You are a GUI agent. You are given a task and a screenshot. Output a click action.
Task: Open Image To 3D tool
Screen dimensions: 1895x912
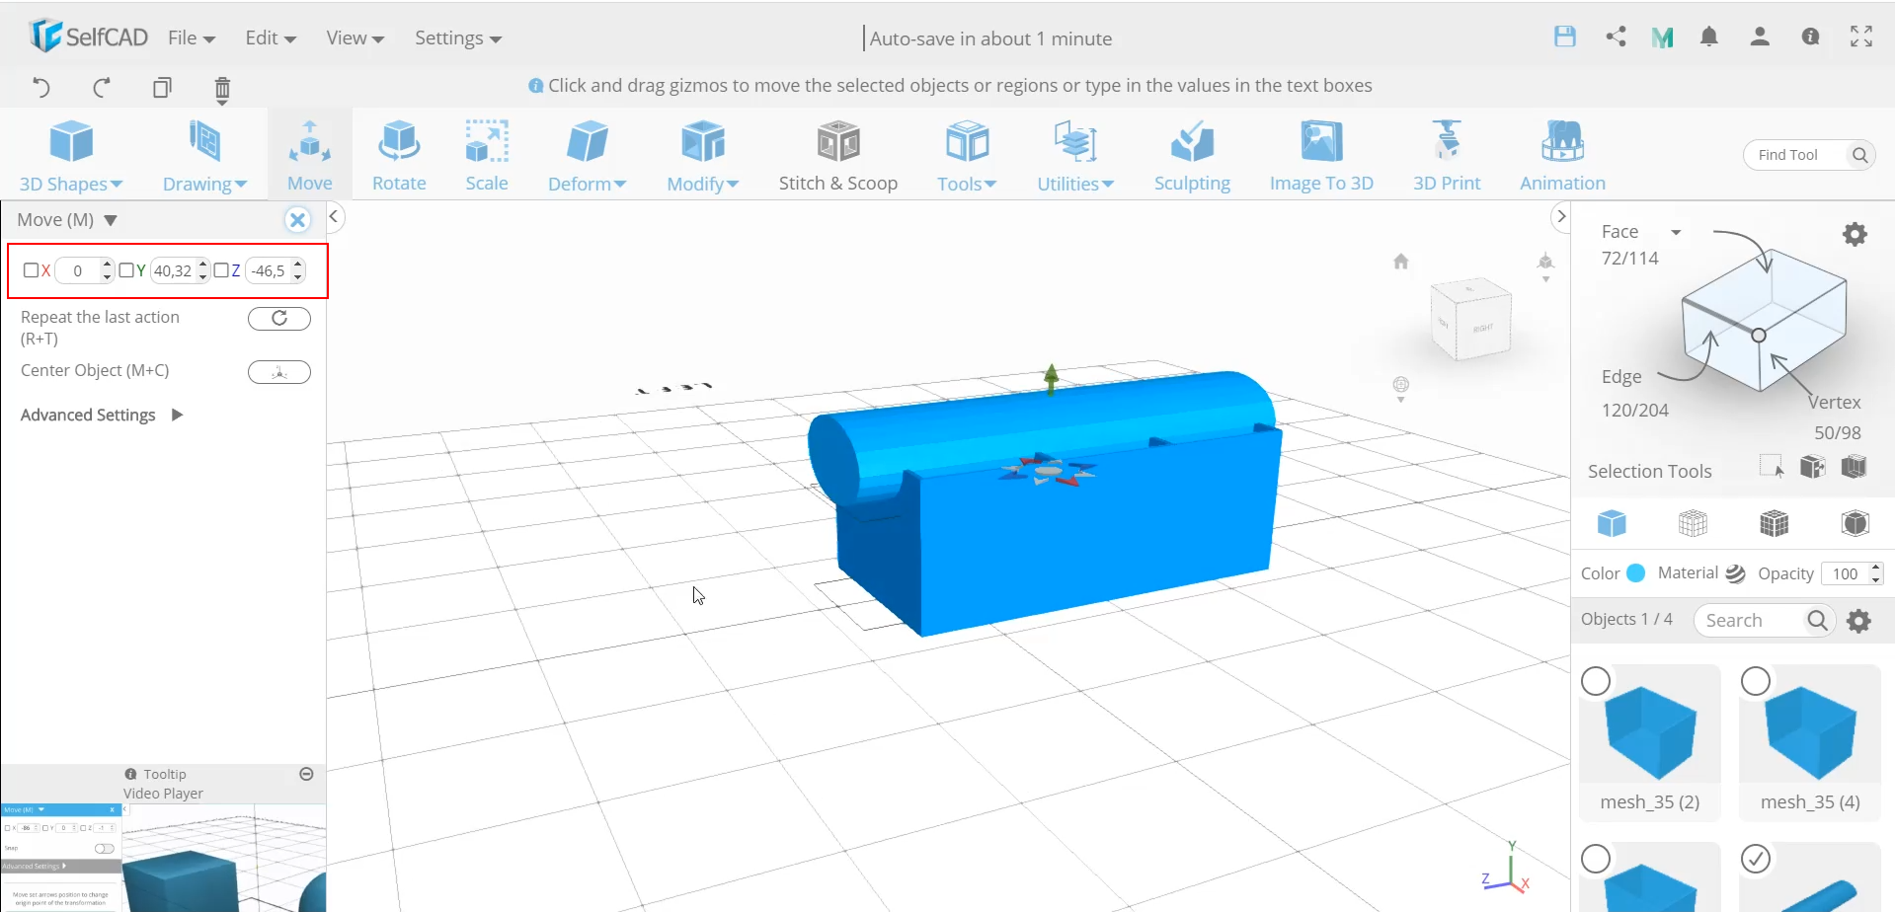pos(1321,156)
